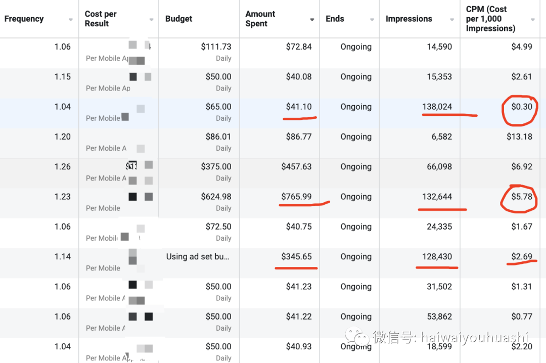546x363 pixels.
Task: Select the $111.73 Daily budget cell
Action: coord(199,53)
